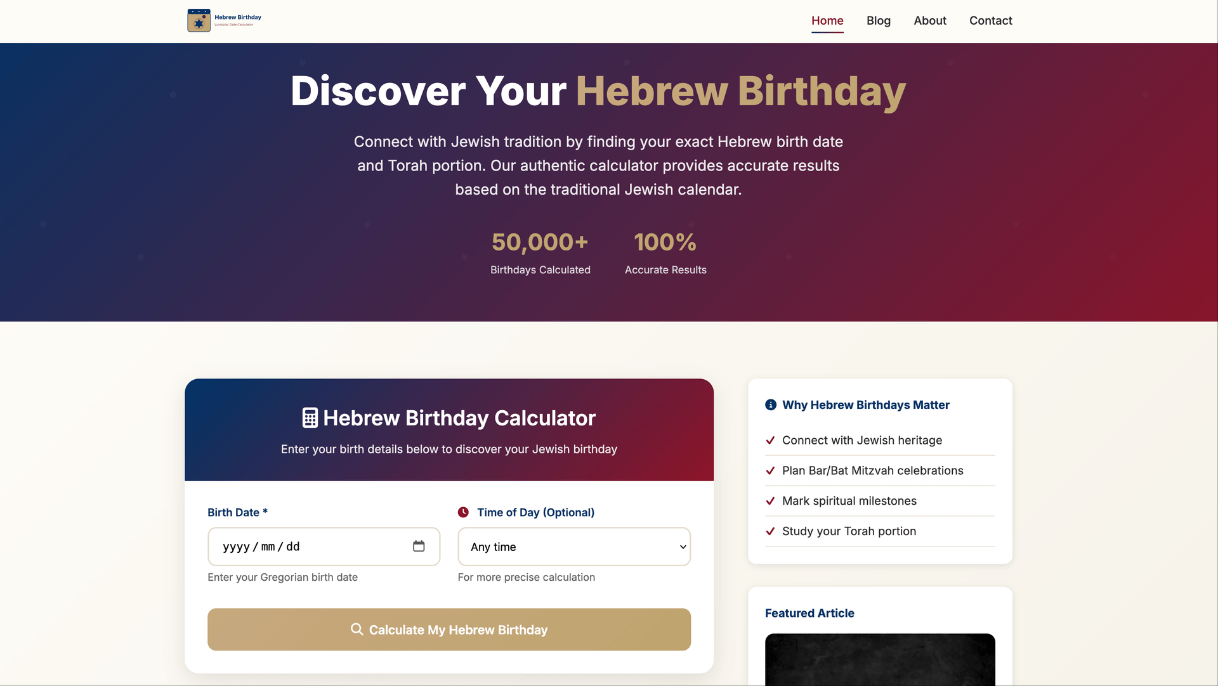1218x686 pixels.
Task: Click the Featured Article heading
Action: (x=809, y=613)
